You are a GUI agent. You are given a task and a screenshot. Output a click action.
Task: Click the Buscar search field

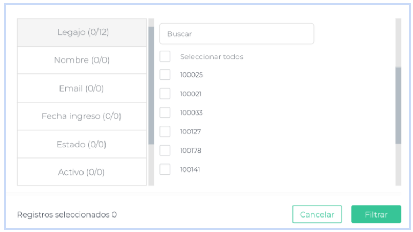[236, 34]
